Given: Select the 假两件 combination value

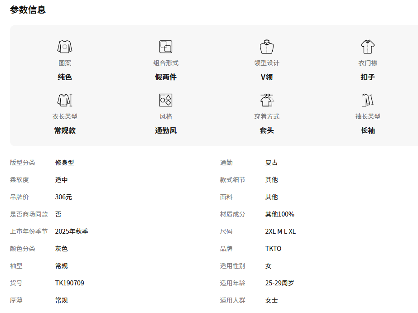Looking at the screenshot, I should coord(166,77).
